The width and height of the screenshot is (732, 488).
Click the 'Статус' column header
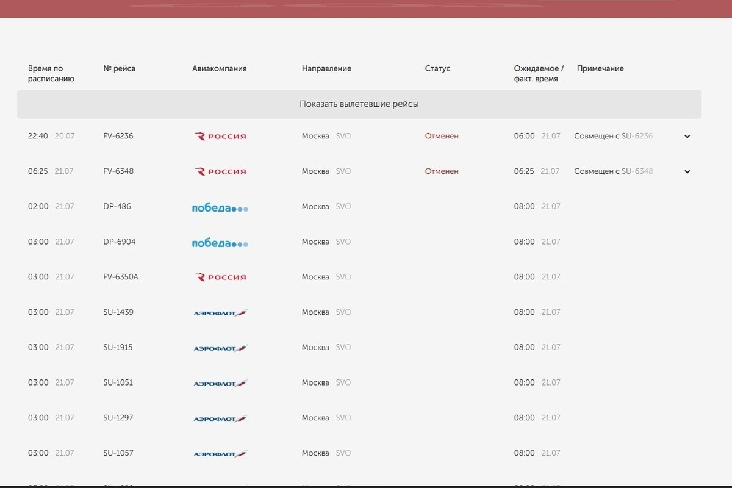pyautogui.click(x=437, y=69)
